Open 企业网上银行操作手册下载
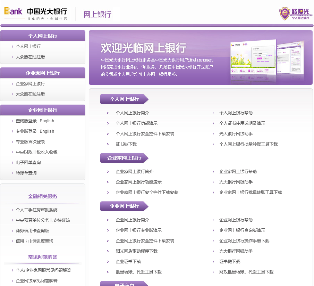 [244, 241]
